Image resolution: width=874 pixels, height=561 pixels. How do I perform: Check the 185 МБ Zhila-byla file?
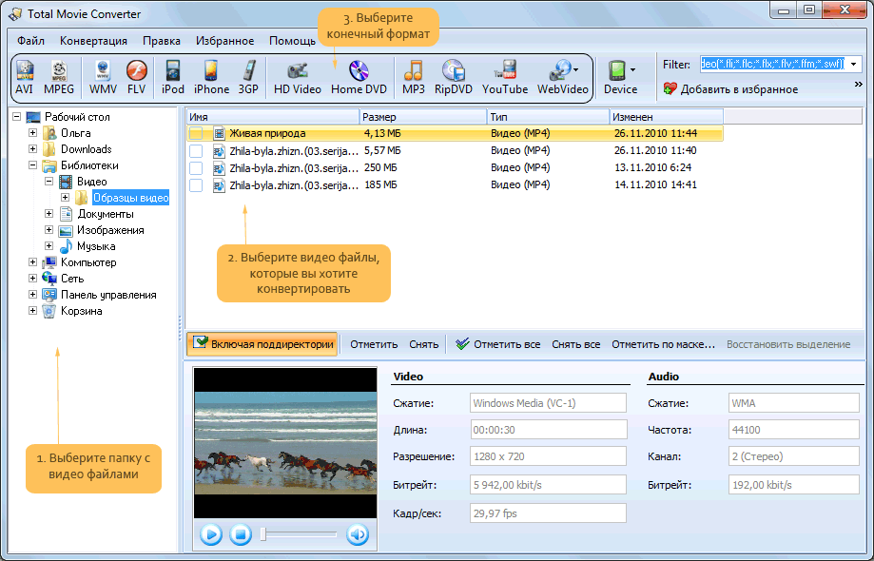[x=196, y=185]
